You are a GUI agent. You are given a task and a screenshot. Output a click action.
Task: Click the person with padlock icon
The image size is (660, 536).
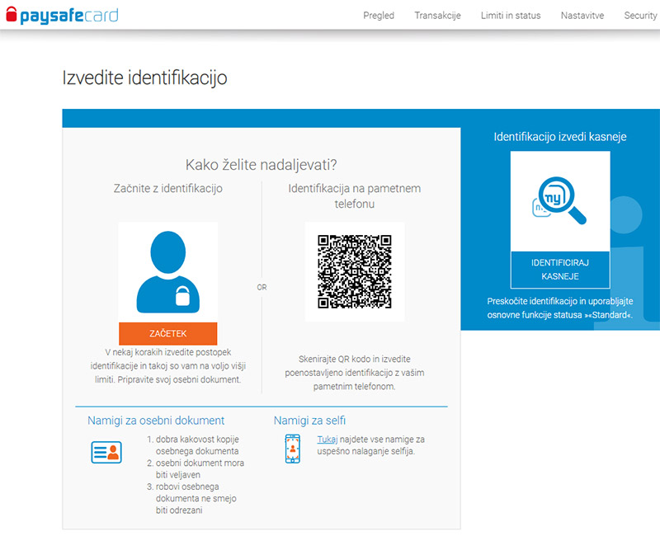[167, 271]
